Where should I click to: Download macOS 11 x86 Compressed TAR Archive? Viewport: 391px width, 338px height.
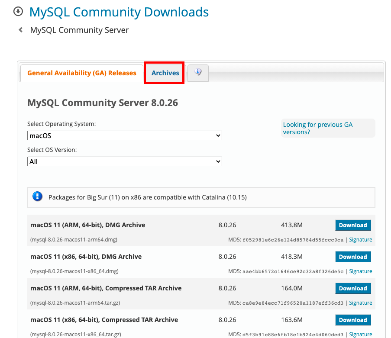pos(353,320)
